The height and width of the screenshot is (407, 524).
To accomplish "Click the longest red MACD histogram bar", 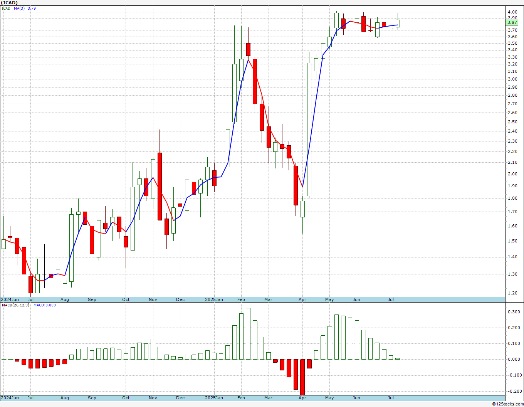I will (302, 377).
